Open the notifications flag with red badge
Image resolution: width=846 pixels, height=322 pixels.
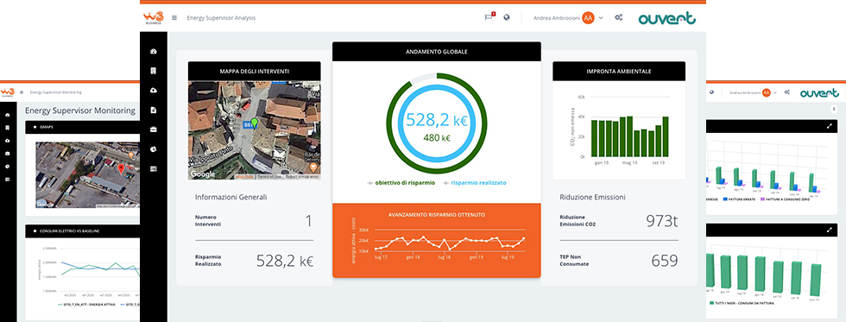[489, 16]
